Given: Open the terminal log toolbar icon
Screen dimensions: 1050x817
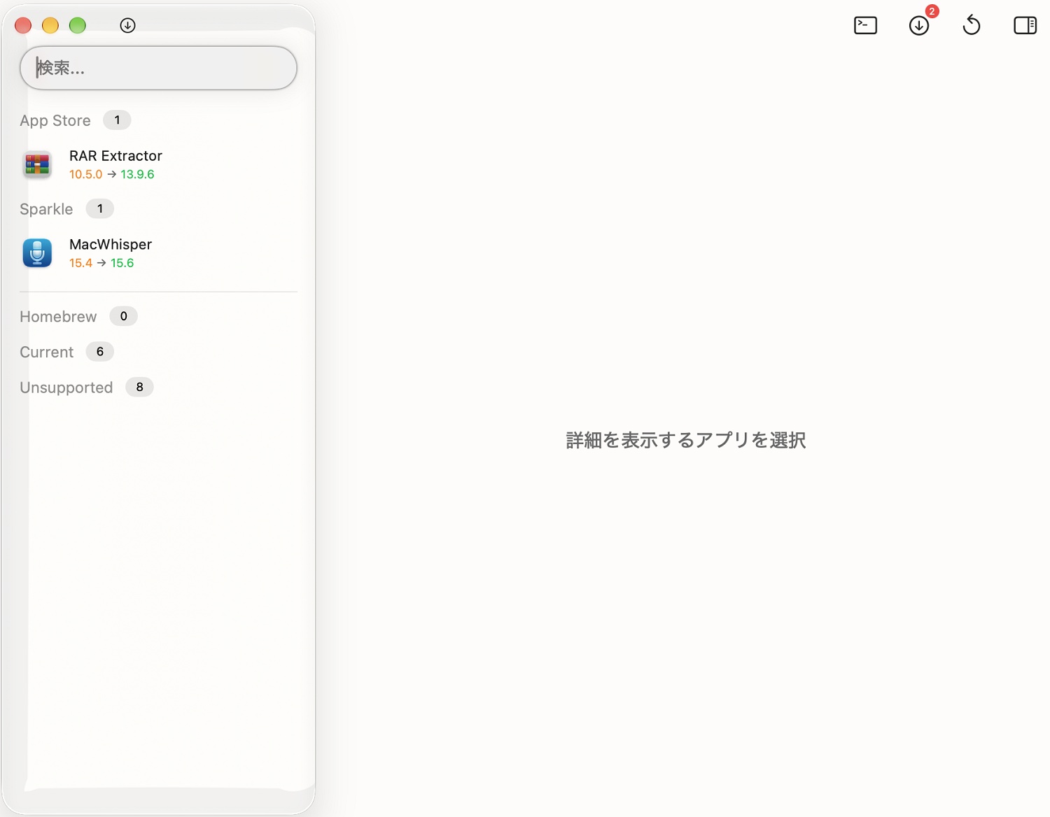Looking at the screenshot, I should (x=865, y=26).
